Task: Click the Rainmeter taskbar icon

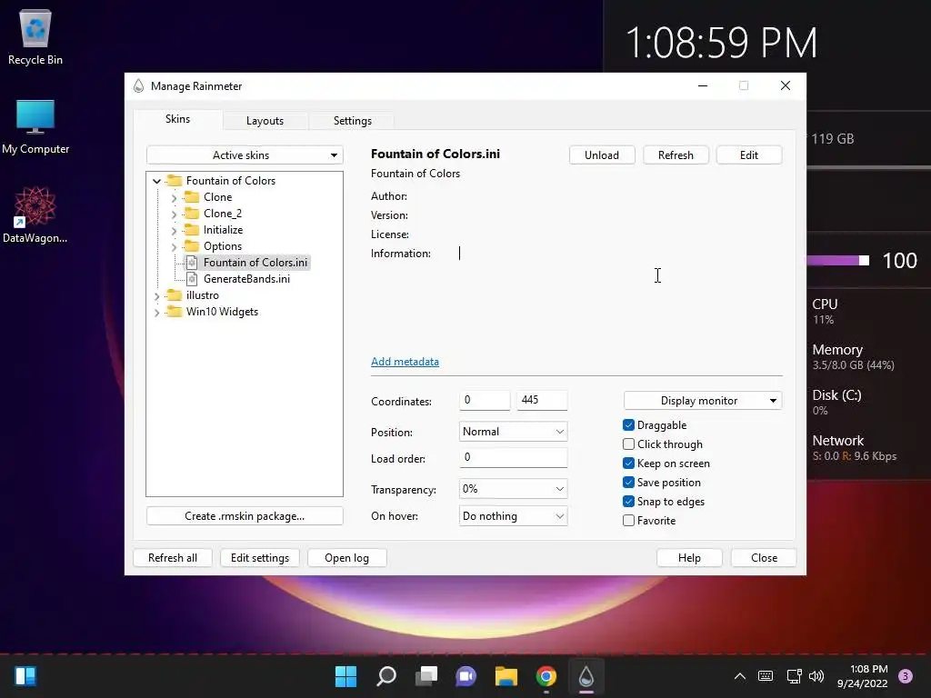Action: point(586,676)
